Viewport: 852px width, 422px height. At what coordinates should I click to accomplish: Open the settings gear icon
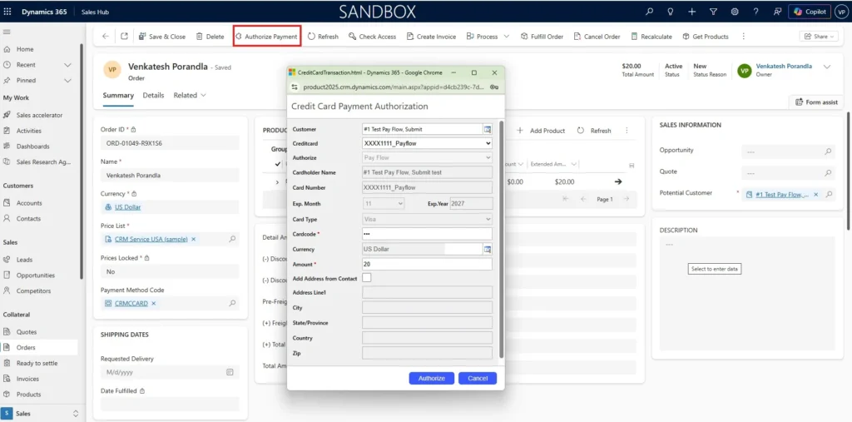pos(735,12)
